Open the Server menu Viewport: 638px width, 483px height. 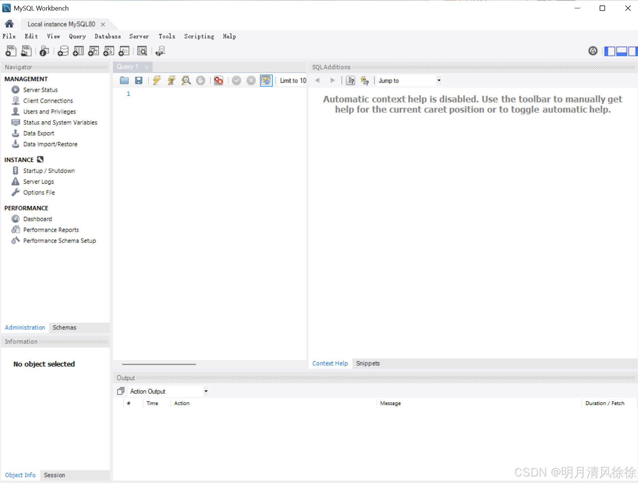pyautogui.click(x=139, y=36)
